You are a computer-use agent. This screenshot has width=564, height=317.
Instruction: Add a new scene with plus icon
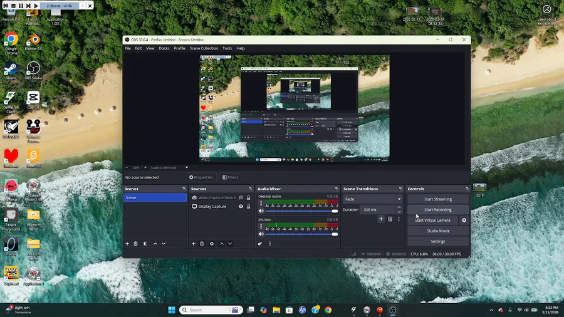(x=127, y=244)
